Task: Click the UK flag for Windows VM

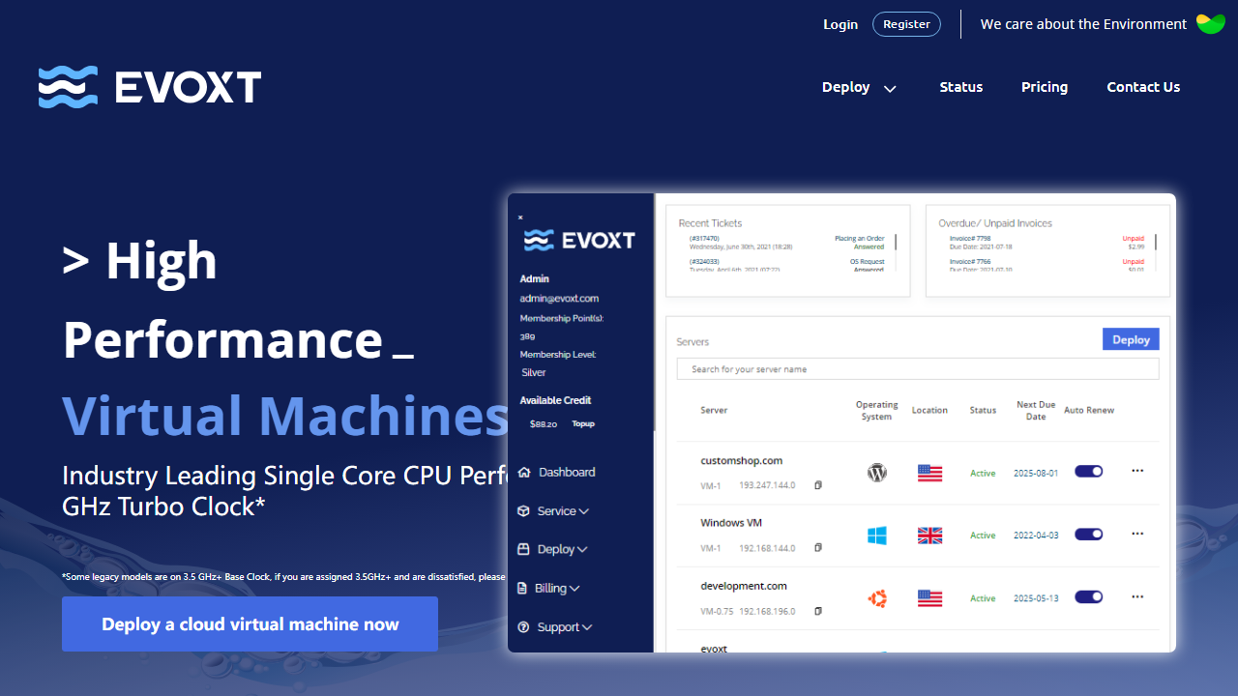Action: click(x=929, y=536)
